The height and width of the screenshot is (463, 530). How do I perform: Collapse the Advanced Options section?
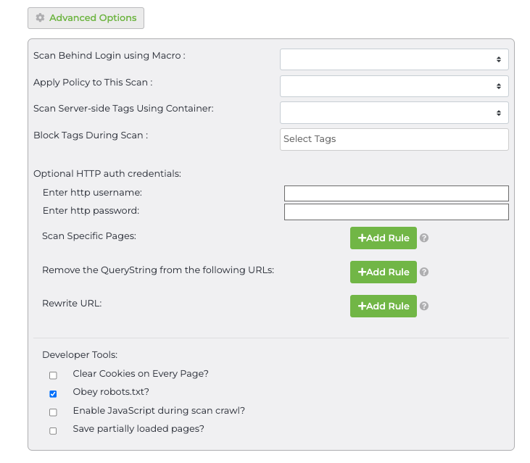coord(86,18)
